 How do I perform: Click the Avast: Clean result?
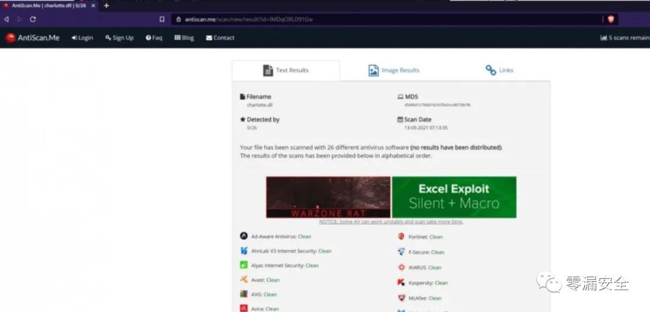[x=265, y=280]
